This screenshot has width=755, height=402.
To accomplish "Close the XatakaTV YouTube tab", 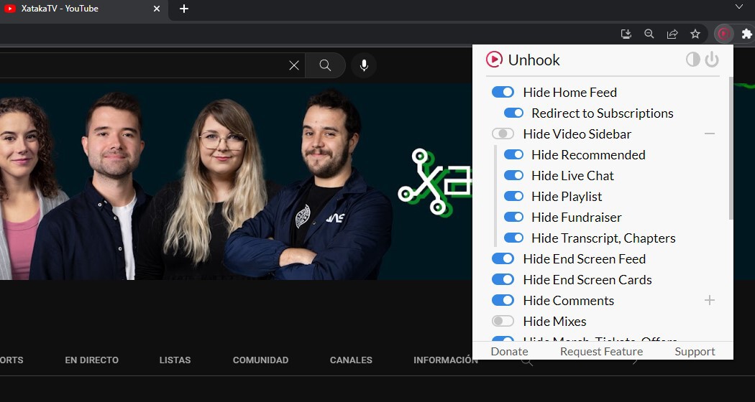I will [157, 9].
